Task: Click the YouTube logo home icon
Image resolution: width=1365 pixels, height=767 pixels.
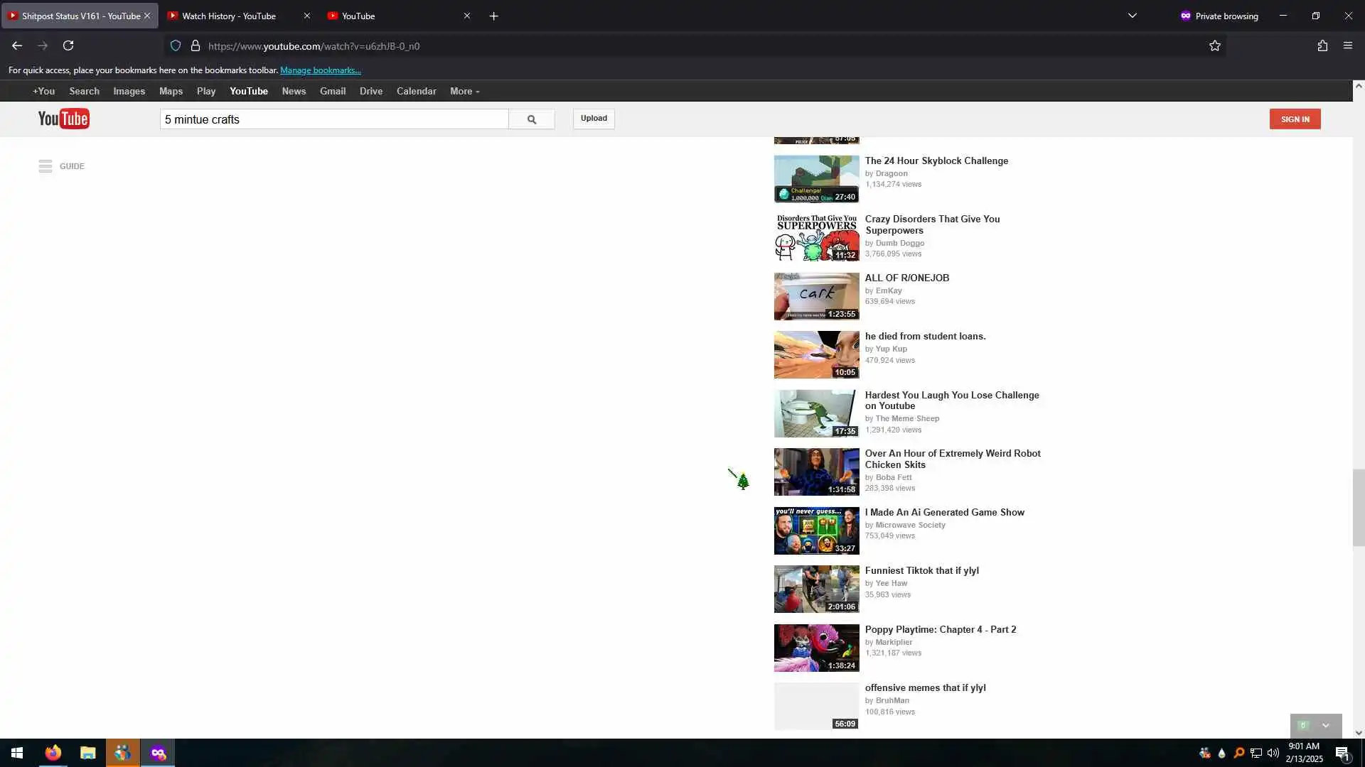Action: tap(64, 119)
